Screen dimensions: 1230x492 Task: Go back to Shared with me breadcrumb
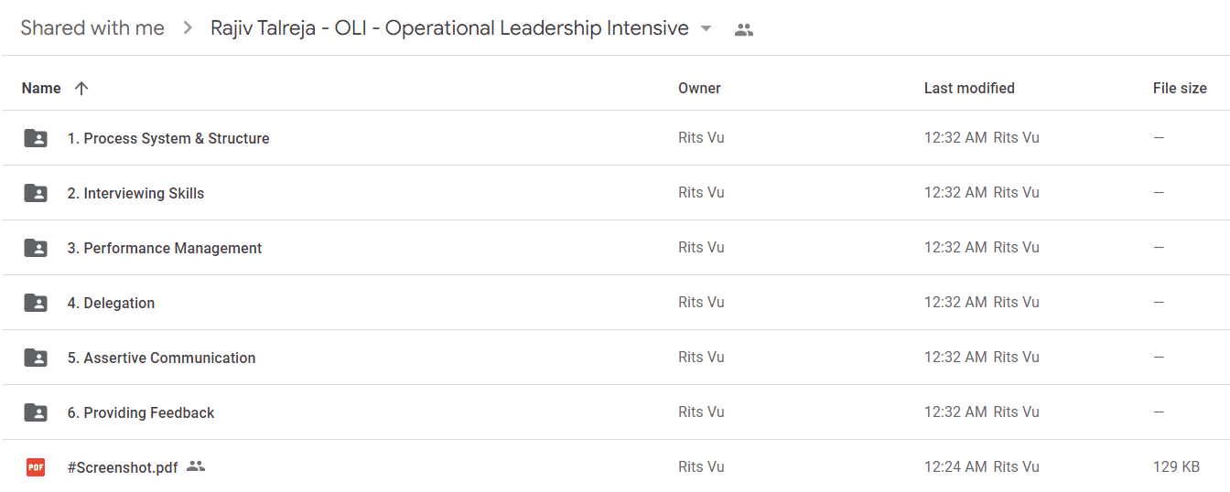[x=92, y=28]
